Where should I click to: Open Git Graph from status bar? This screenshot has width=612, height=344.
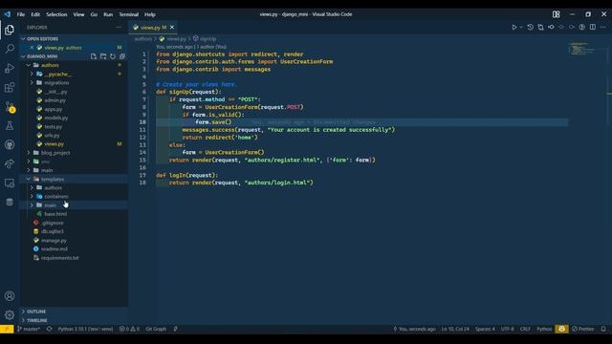[x=156, y=329]
